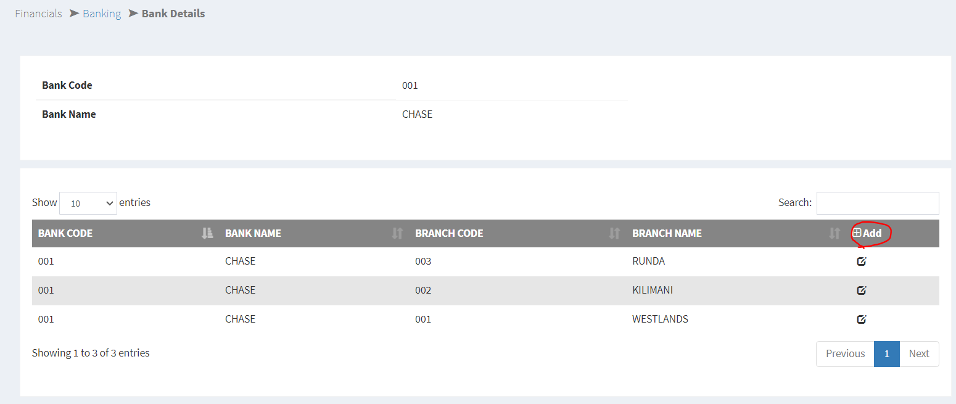Focus the Search input field

[x=877, y=203]
